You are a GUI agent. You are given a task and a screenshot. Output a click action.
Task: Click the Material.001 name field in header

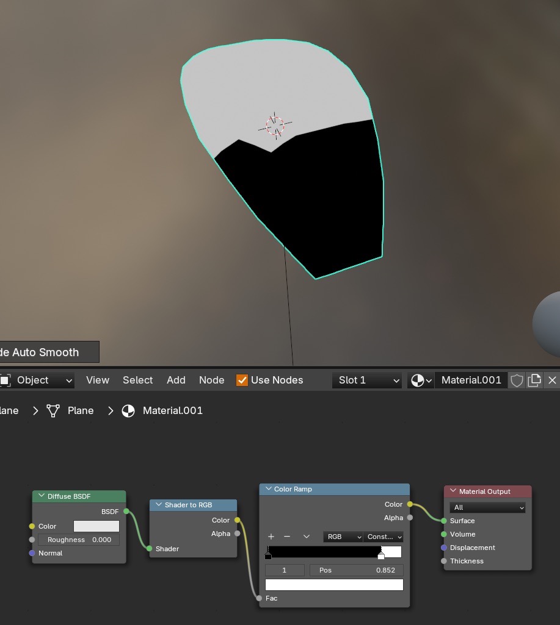(x=471, y=380)
